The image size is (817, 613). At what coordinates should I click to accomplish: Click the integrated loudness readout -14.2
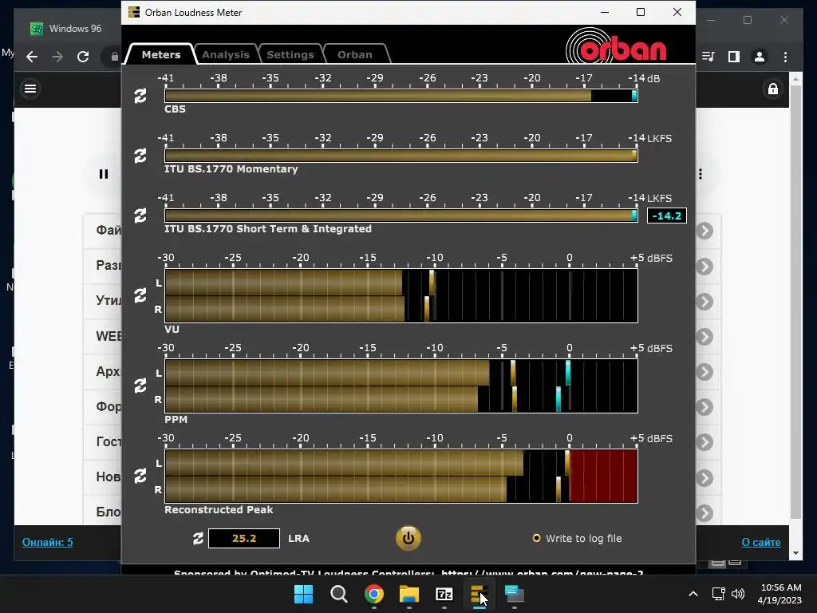point(666,216)
